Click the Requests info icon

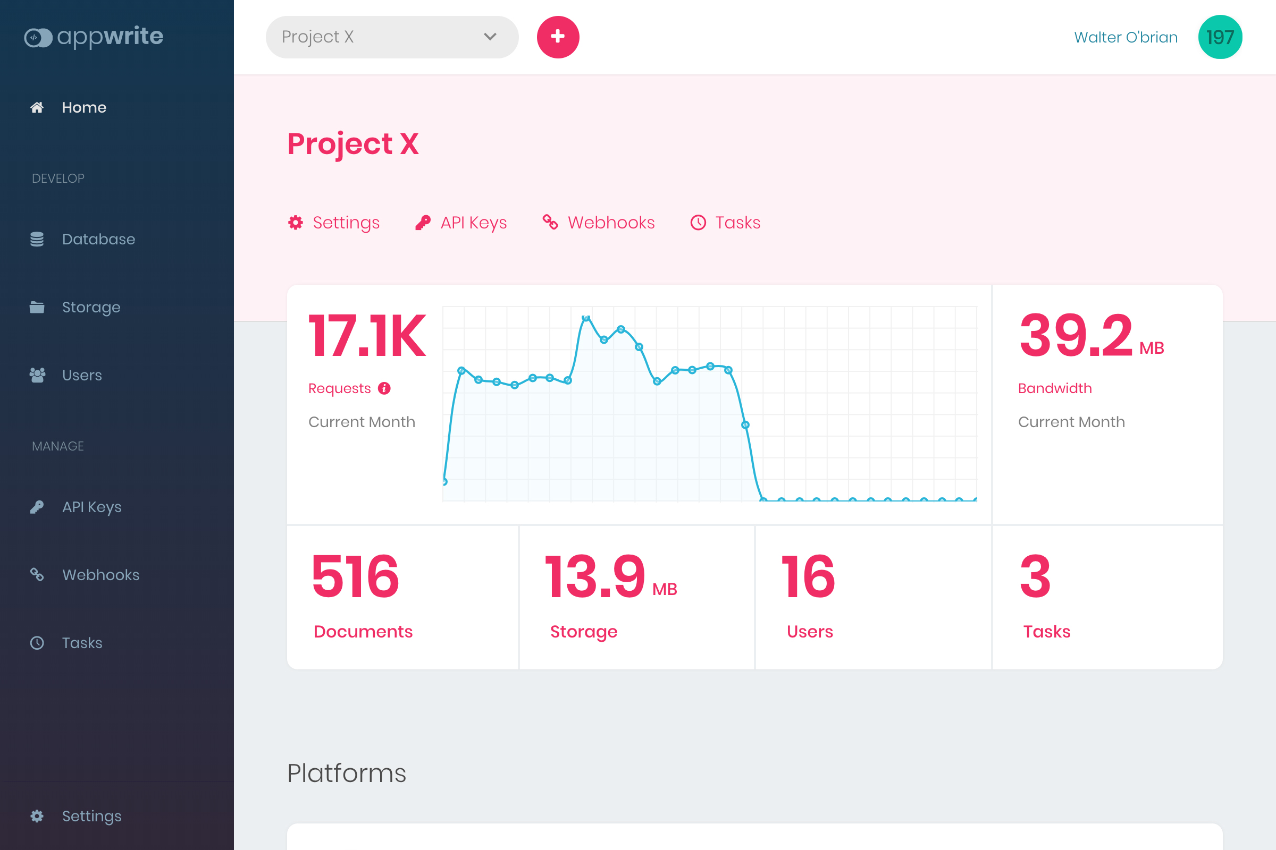(384, 388)
